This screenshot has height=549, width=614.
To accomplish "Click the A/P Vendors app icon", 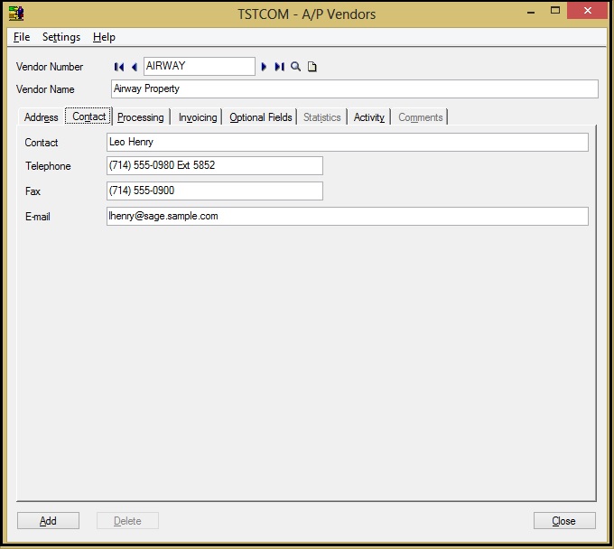I will pyautogui.click(x=16, y=14).
